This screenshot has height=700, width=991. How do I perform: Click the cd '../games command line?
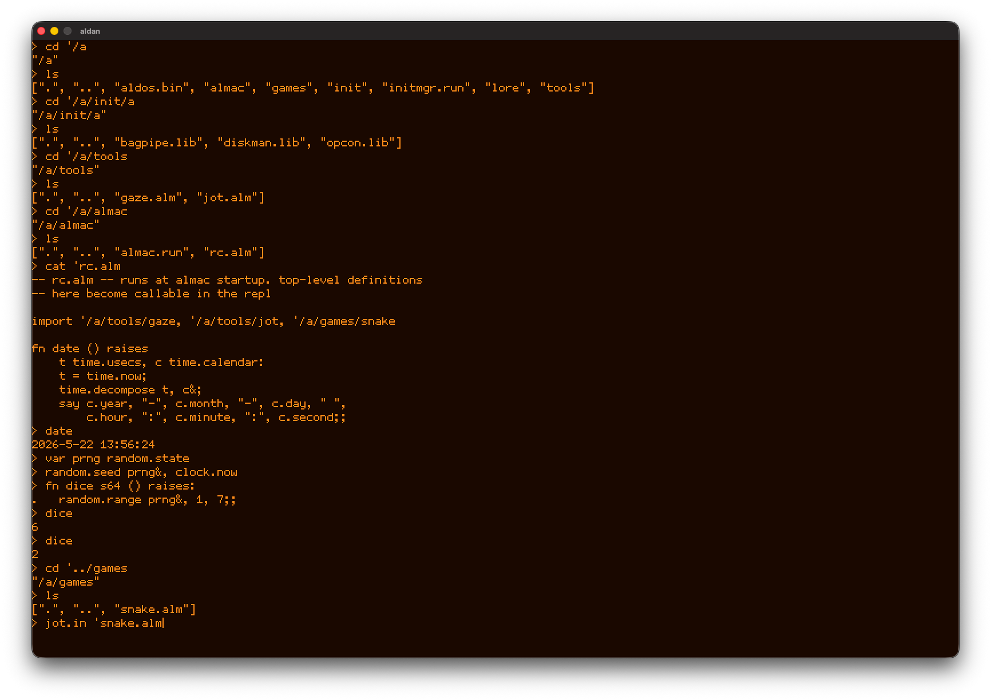pos(80,568)
